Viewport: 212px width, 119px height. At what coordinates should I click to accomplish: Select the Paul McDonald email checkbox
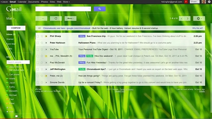pos(38,63)
